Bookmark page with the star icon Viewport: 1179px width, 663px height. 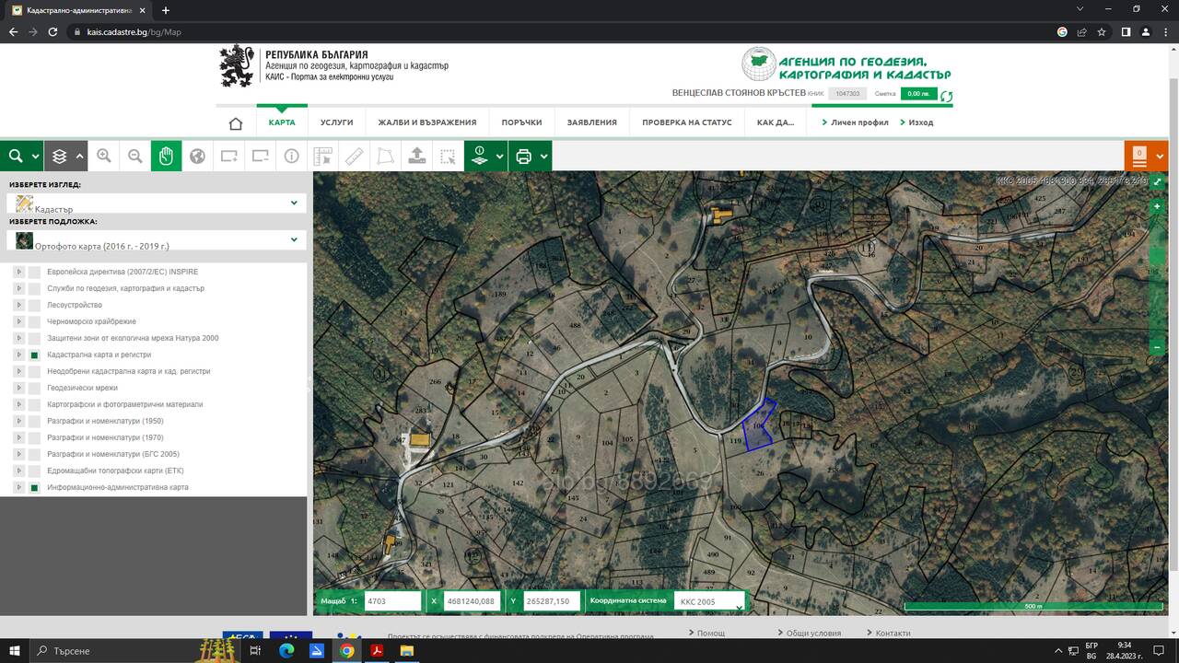(1102, 31)
